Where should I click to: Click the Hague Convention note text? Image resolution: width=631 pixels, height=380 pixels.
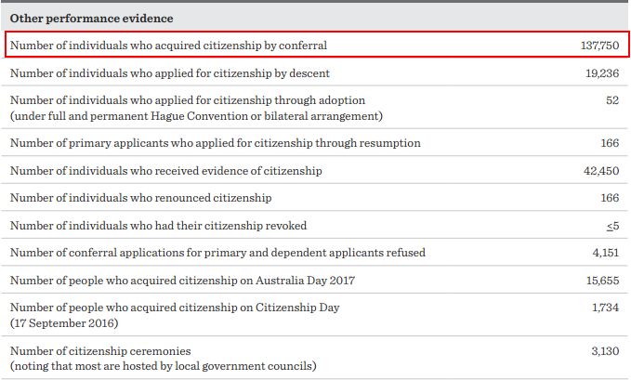pos(196,116)
